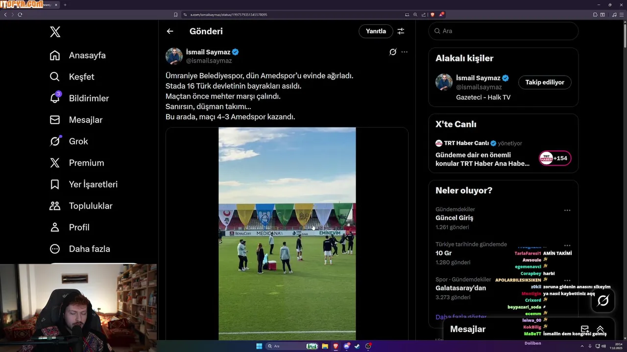
Task: Click the floating Grok button
Action: (603, 301)
